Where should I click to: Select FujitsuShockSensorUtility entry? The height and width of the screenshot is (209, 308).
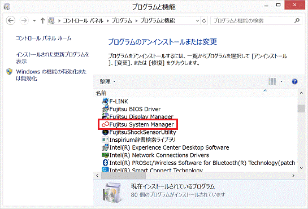(x=142, y=132)
